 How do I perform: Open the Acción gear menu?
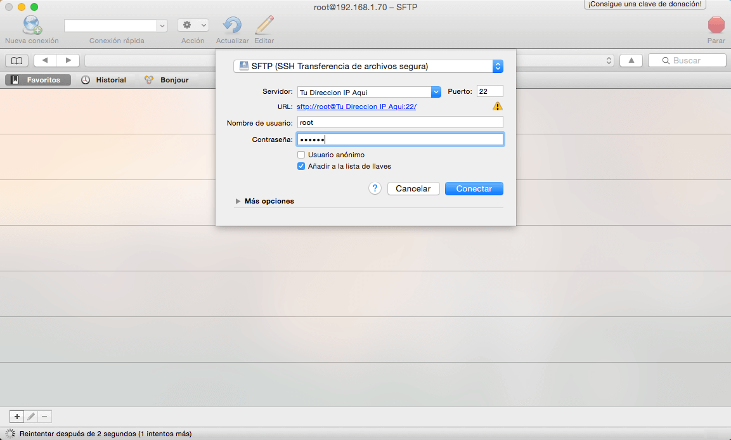pos(193,25)
